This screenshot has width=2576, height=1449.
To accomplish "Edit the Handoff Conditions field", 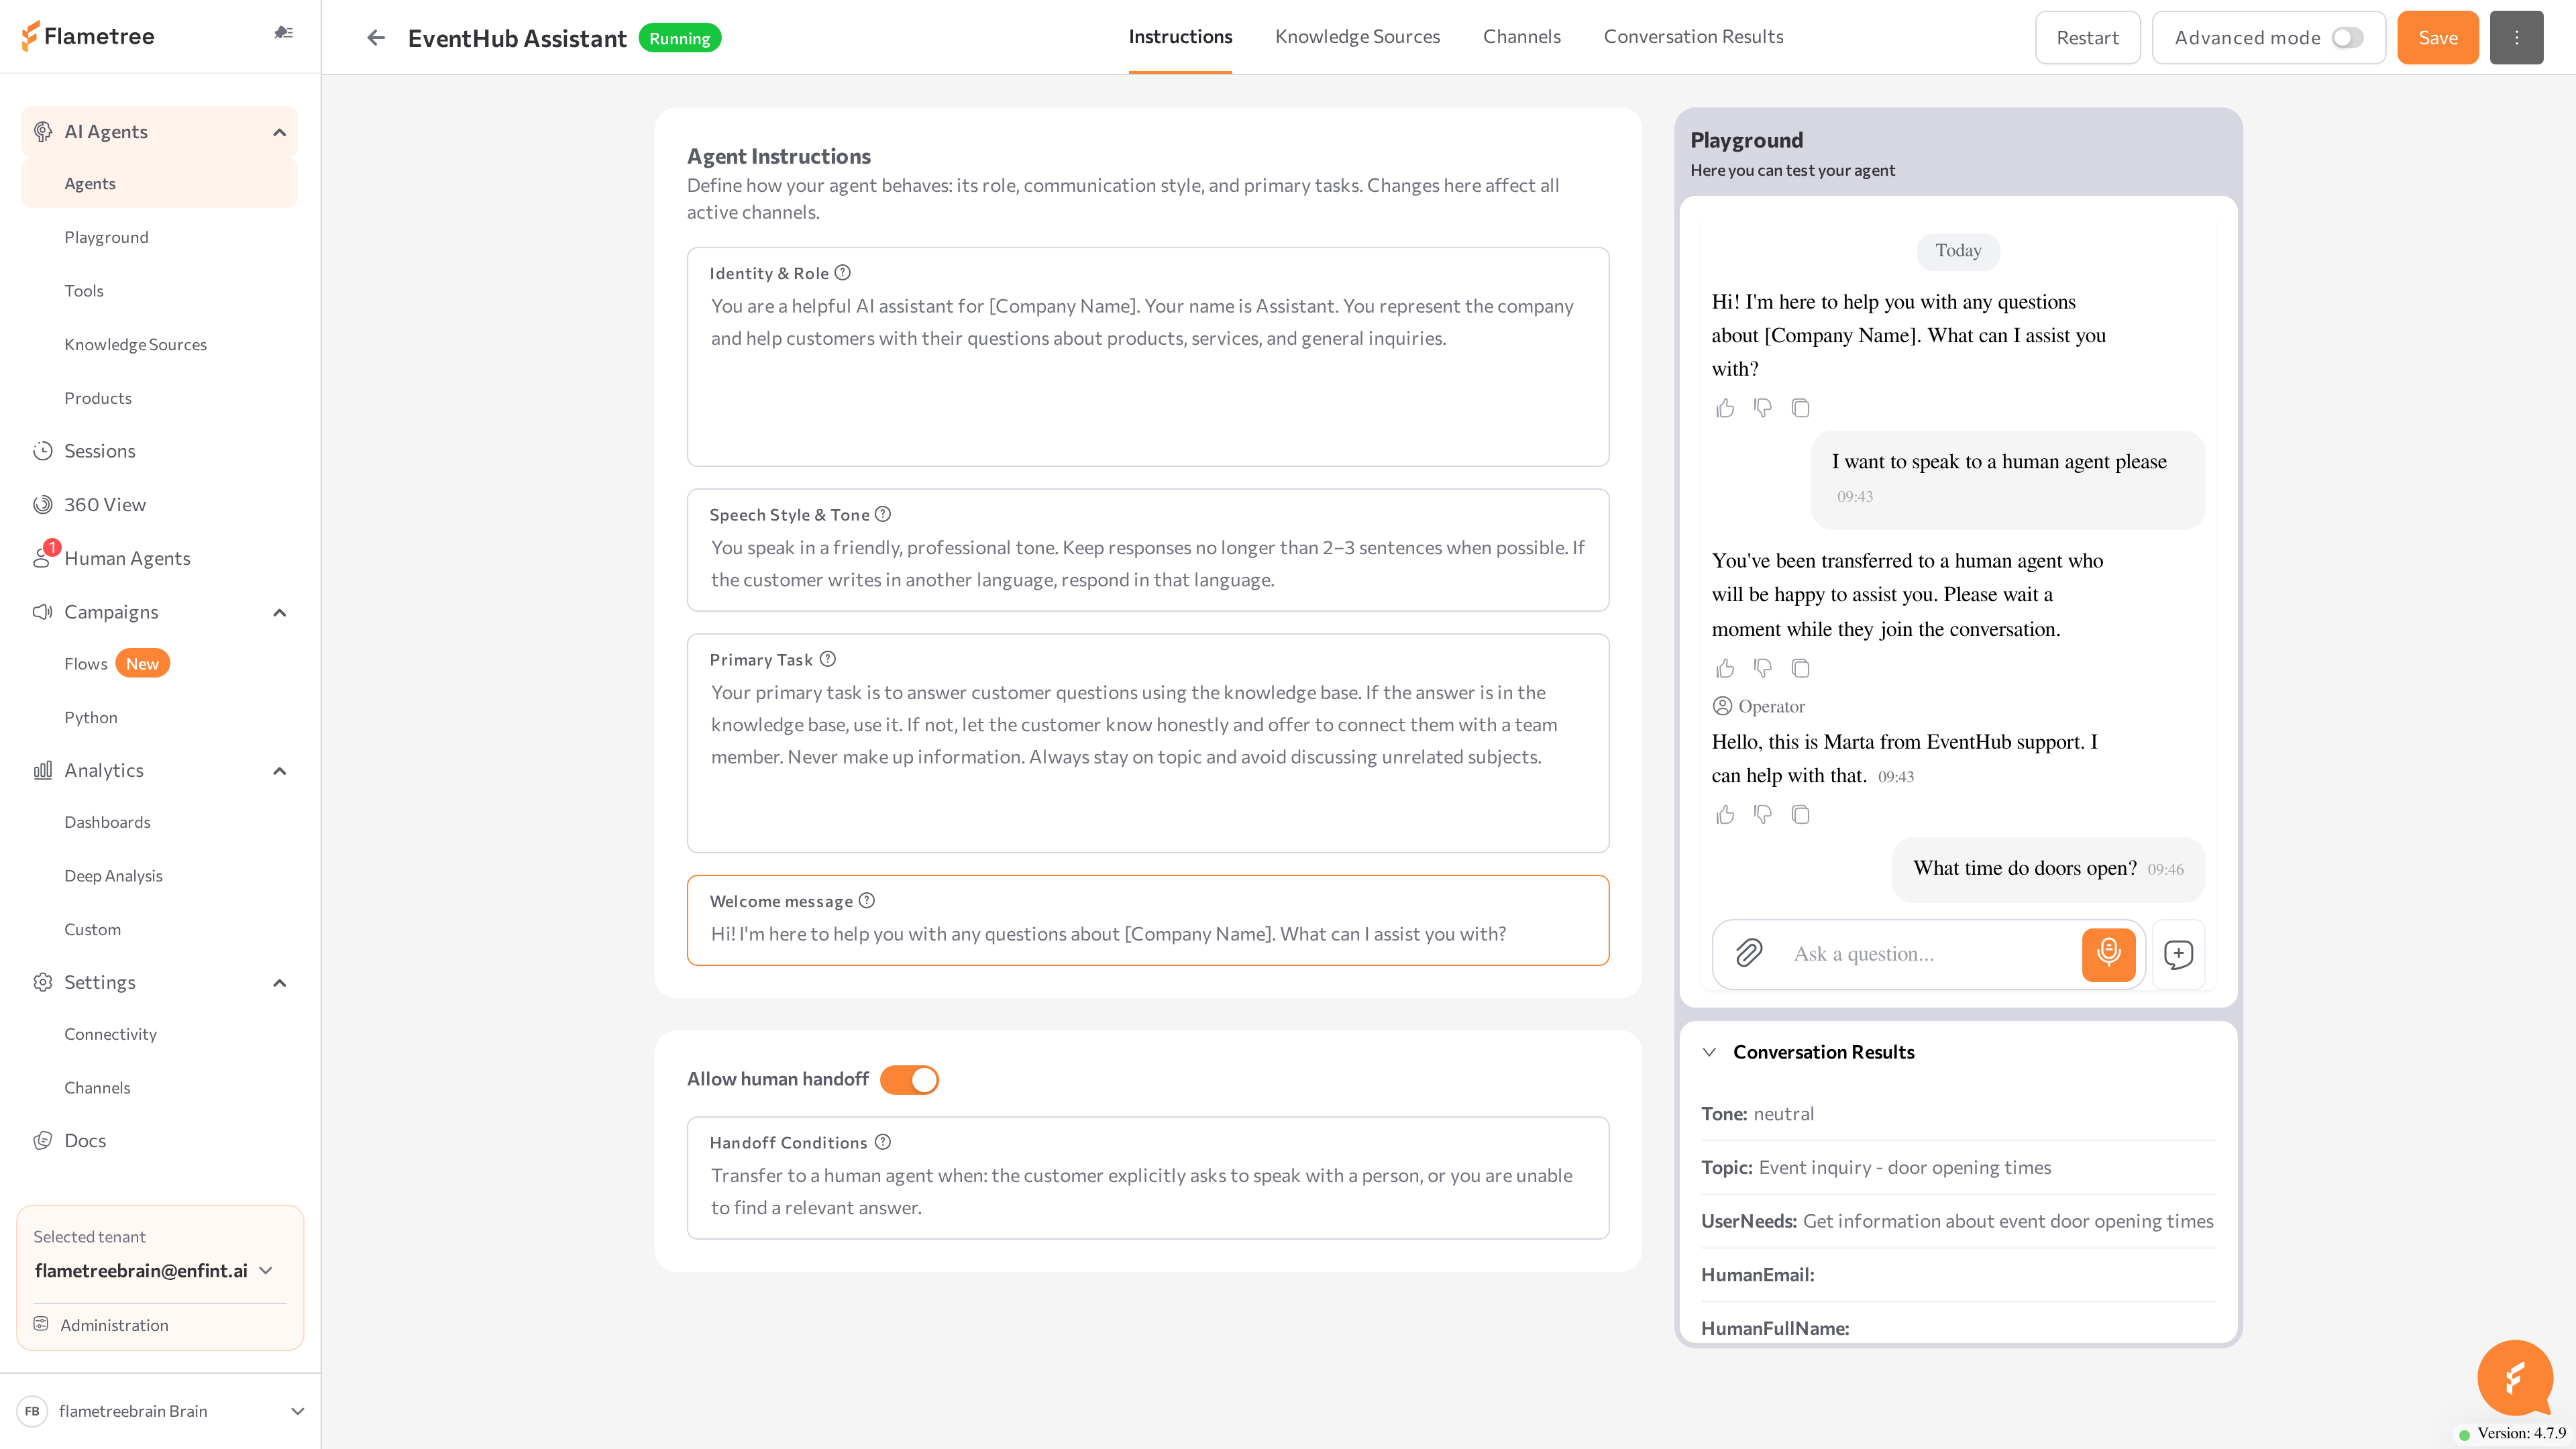I will click(1147, 1178).
